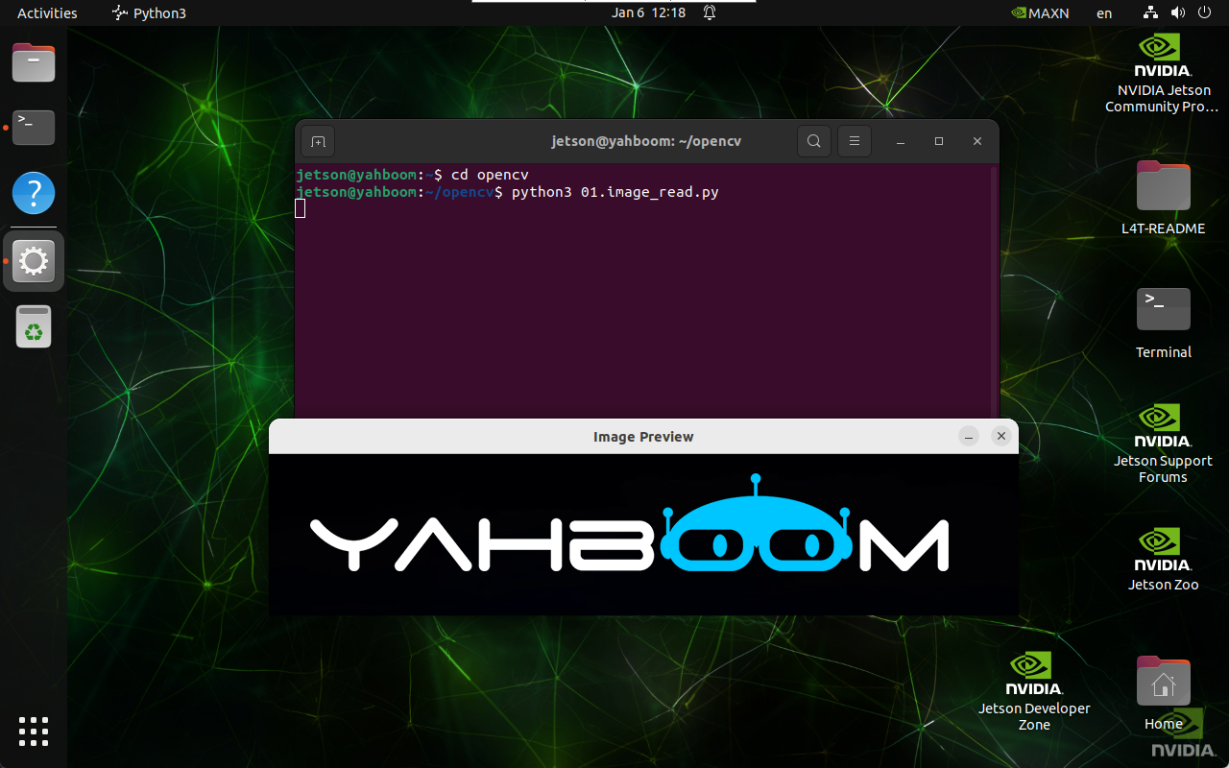Open the en input source menu

[x=1104, y=13]
